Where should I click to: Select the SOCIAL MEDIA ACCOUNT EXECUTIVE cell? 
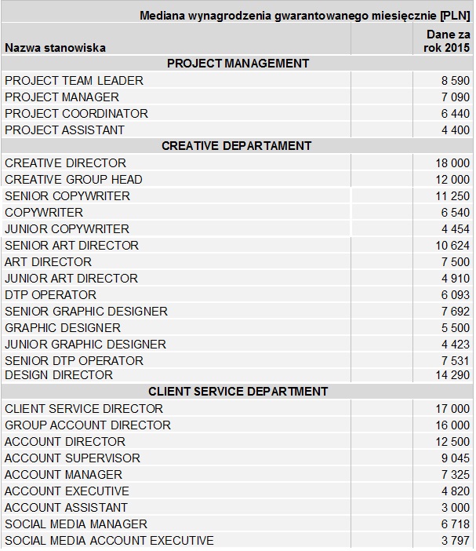tap(109, 541)
